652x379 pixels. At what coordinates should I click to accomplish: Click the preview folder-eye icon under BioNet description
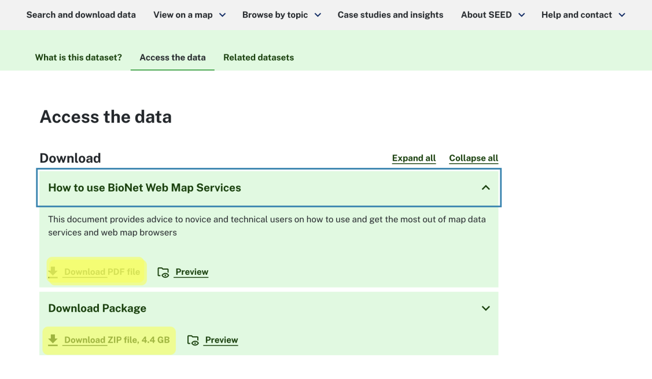163,272
